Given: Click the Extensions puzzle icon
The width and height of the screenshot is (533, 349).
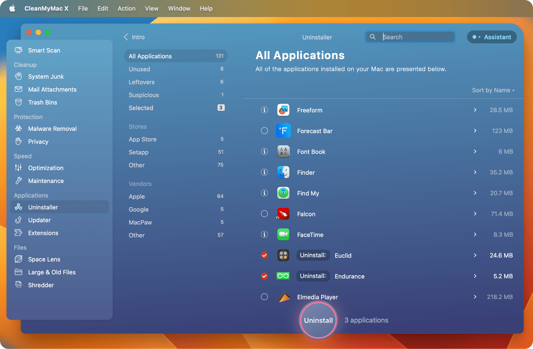Looking at the screenshot, I should (19, 233).
